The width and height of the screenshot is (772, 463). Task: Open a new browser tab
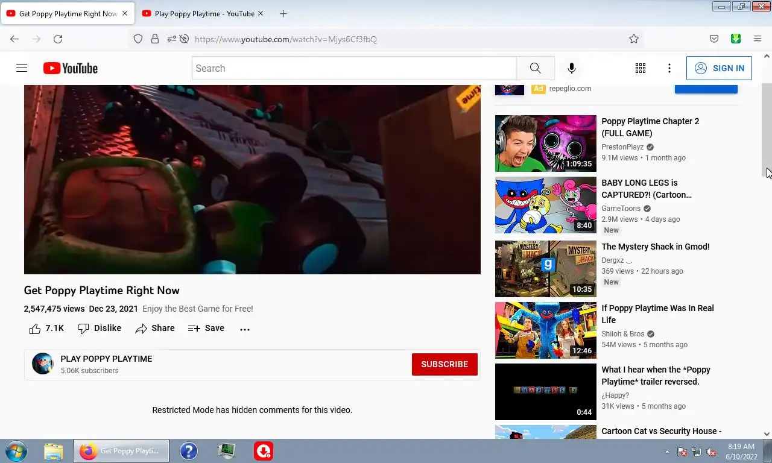283,13
